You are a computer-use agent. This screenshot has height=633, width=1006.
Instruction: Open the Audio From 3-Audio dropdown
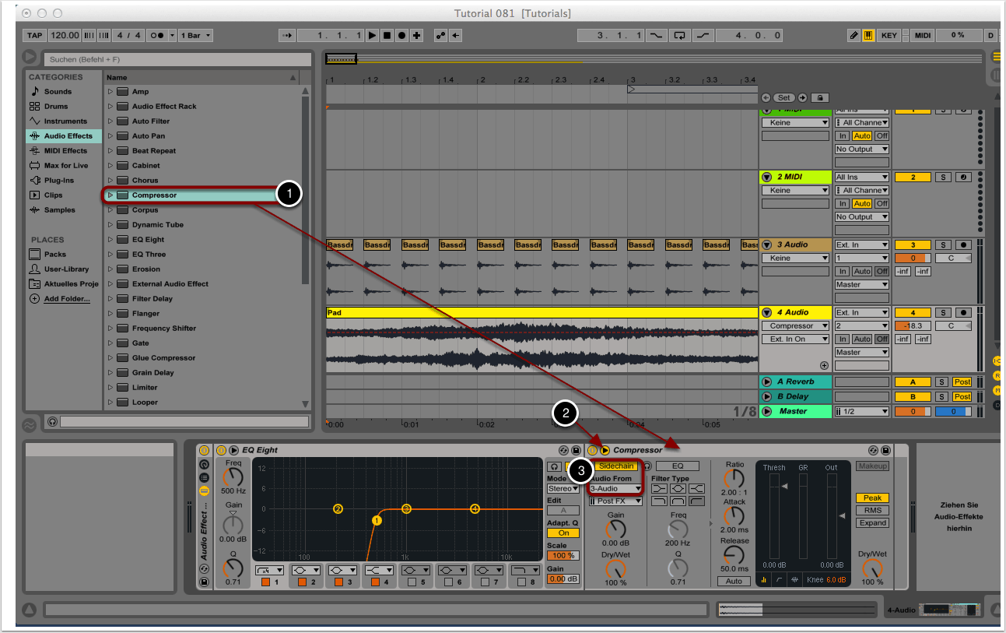[615, 489]
